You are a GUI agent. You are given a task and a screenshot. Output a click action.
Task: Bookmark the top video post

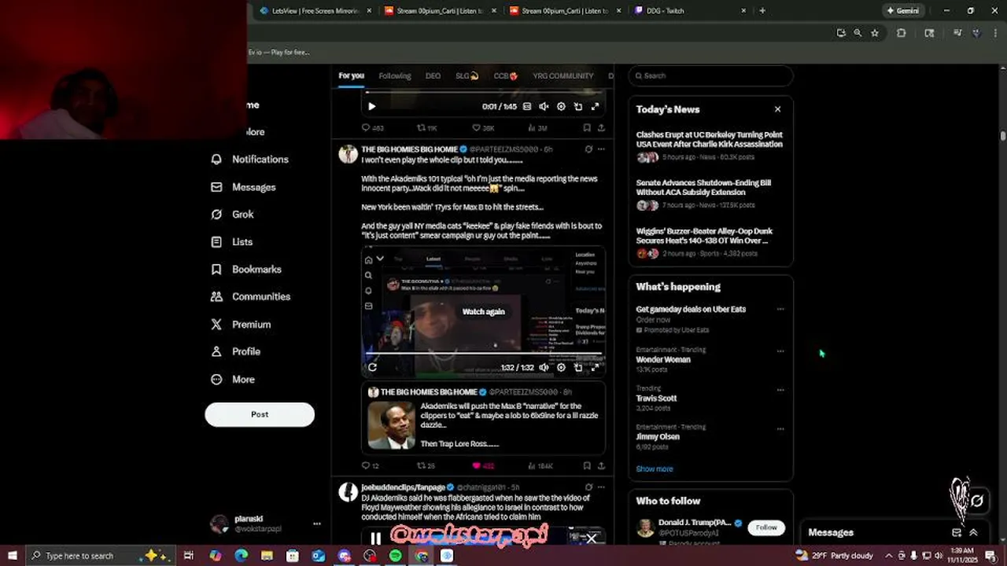(x=587, y=127)
